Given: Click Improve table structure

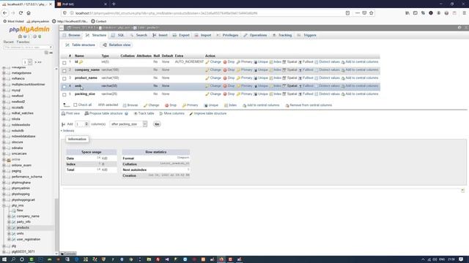Looking at the screenshot, I should (x=208, y=114).
